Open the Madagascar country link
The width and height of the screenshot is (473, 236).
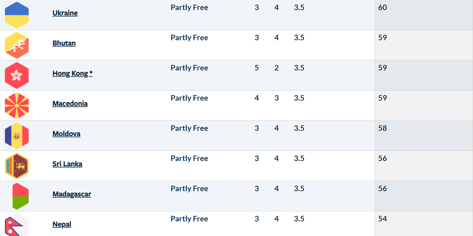tap(72, 194)
